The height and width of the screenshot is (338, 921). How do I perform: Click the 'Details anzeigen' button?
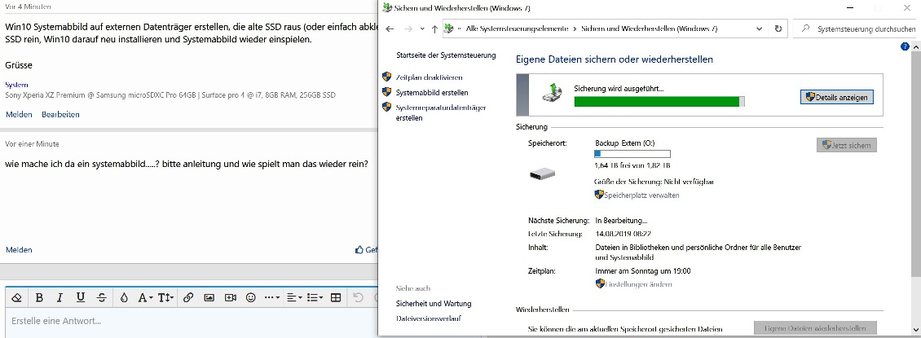point(836,98)
